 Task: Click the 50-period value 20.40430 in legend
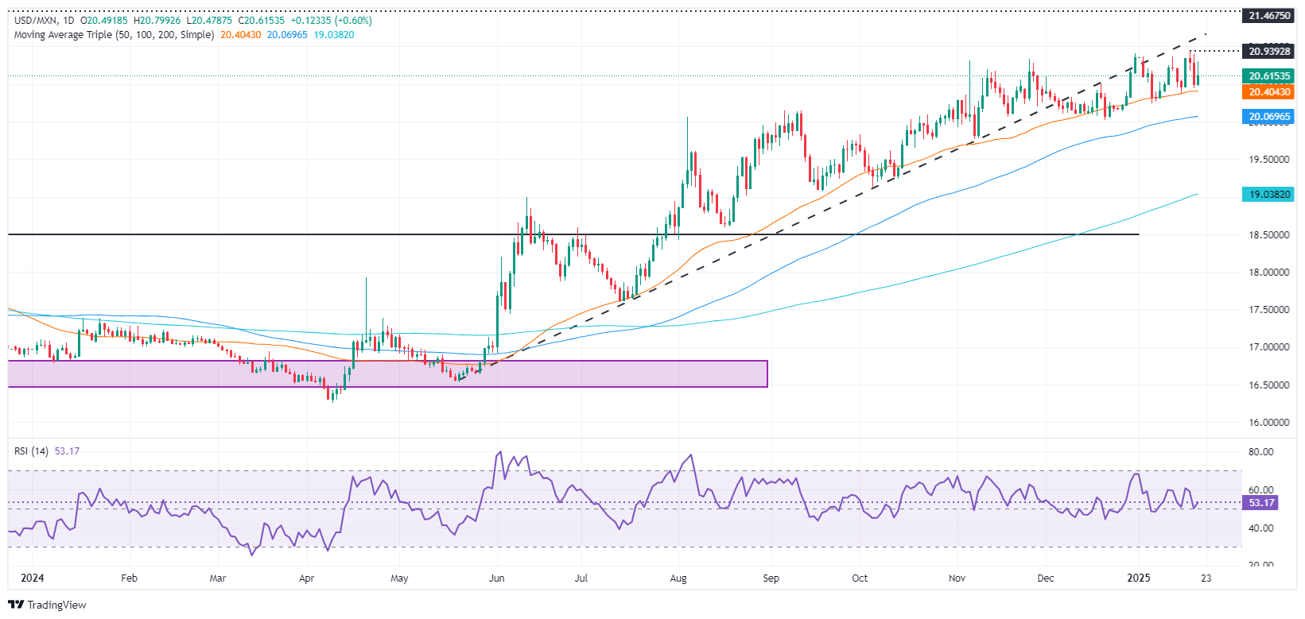241,35
